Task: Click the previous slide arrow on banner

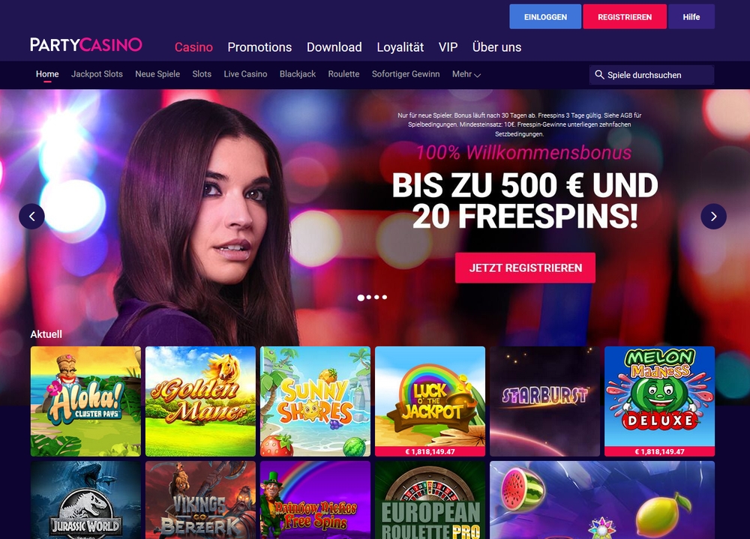Action: (x=31, y=217)
